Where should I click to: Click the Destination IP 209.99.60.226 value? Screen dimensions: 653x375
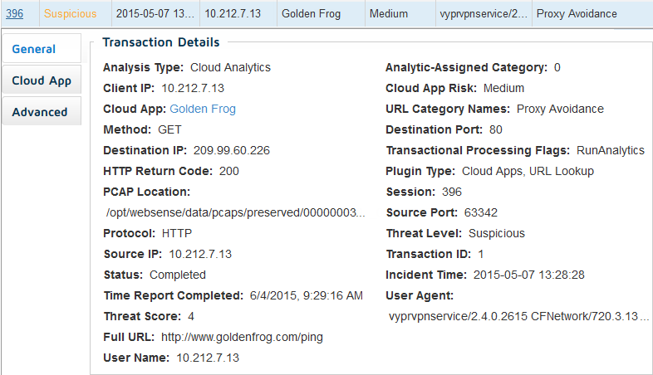point(232,150)
